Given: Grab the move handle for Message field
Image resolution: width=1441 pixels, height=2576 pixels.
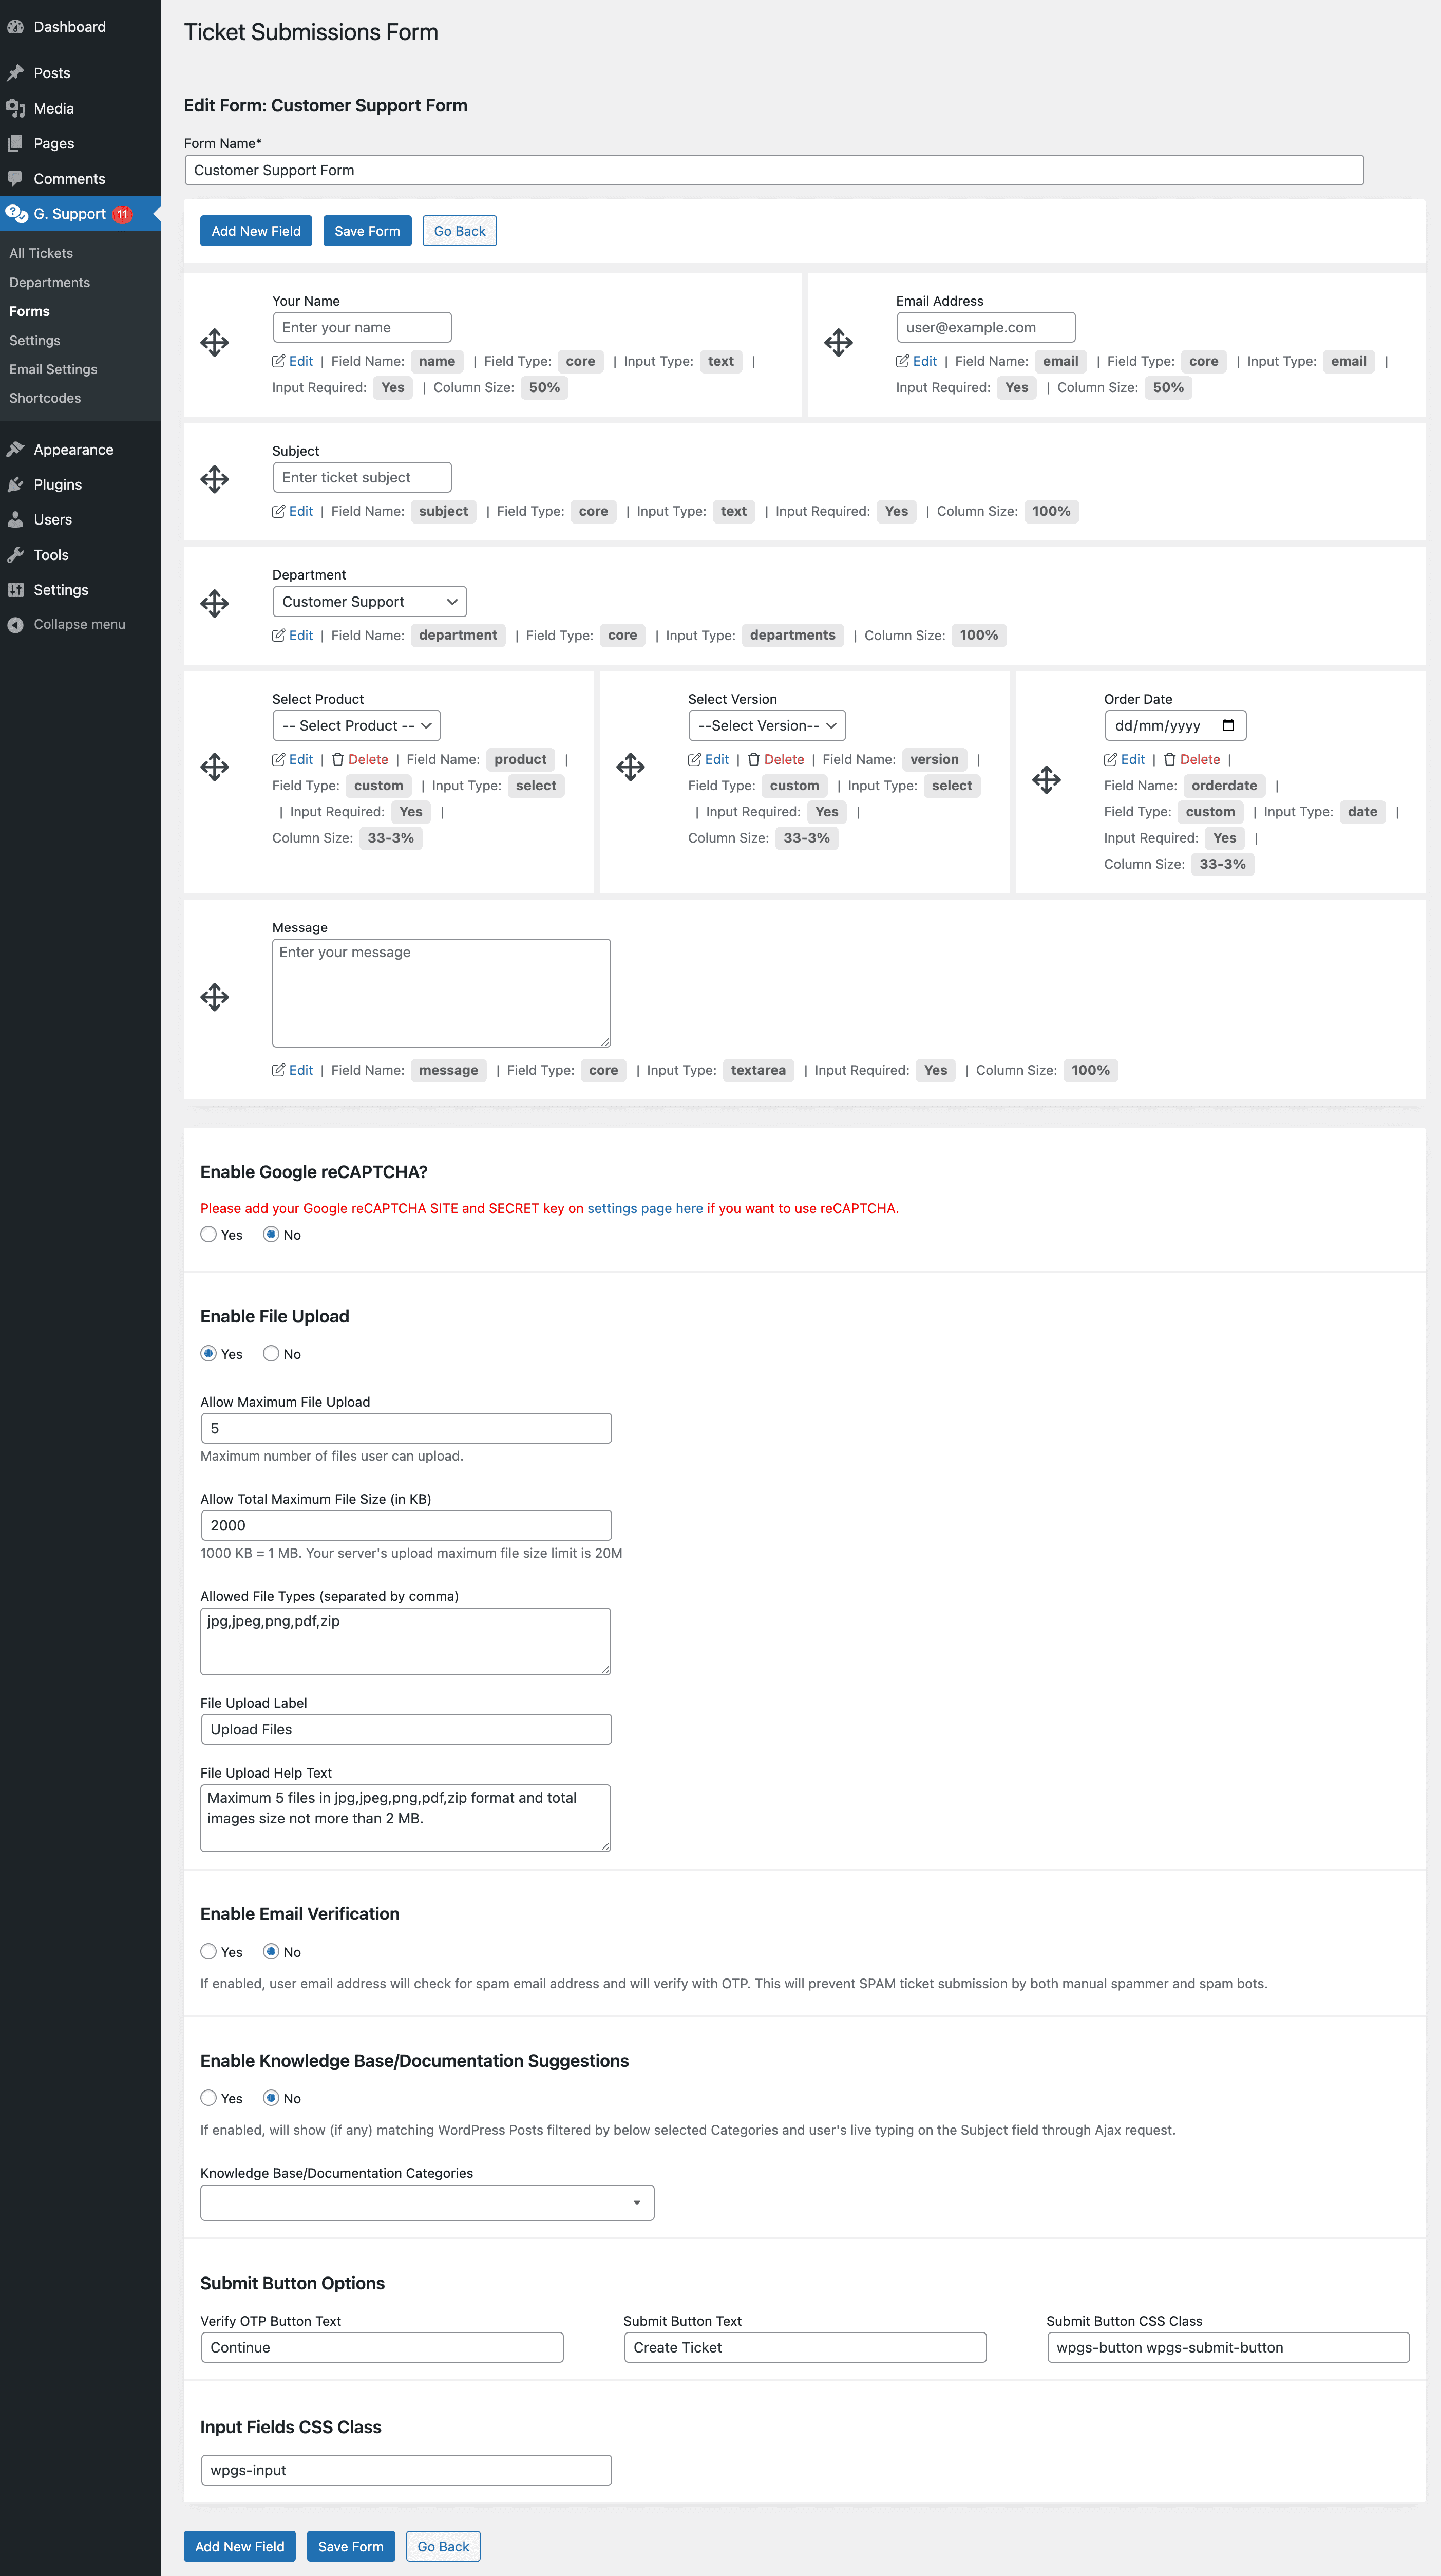Looking at the screenshot, I should pyautogui.click(x=215, y=997).
